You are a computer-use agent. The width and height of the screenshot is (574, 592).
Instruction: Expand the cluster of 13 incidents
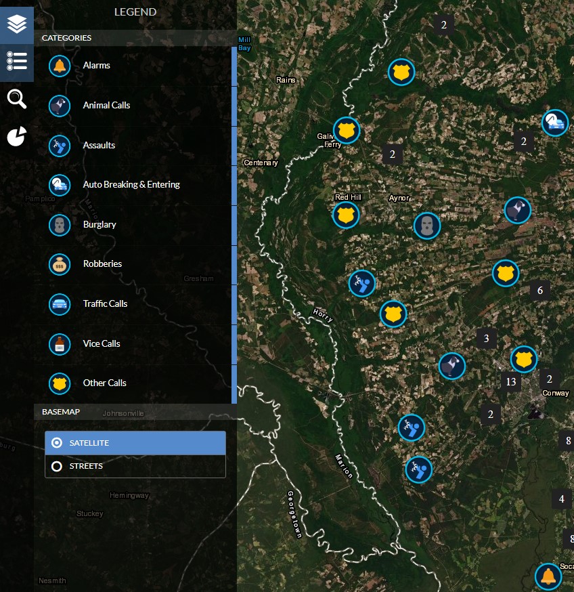pos(511,382)
